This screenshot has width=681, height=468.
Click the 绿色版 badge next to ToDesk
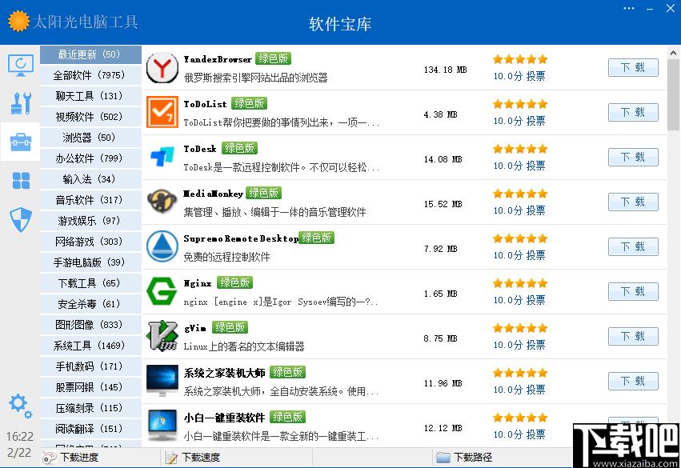239,148
